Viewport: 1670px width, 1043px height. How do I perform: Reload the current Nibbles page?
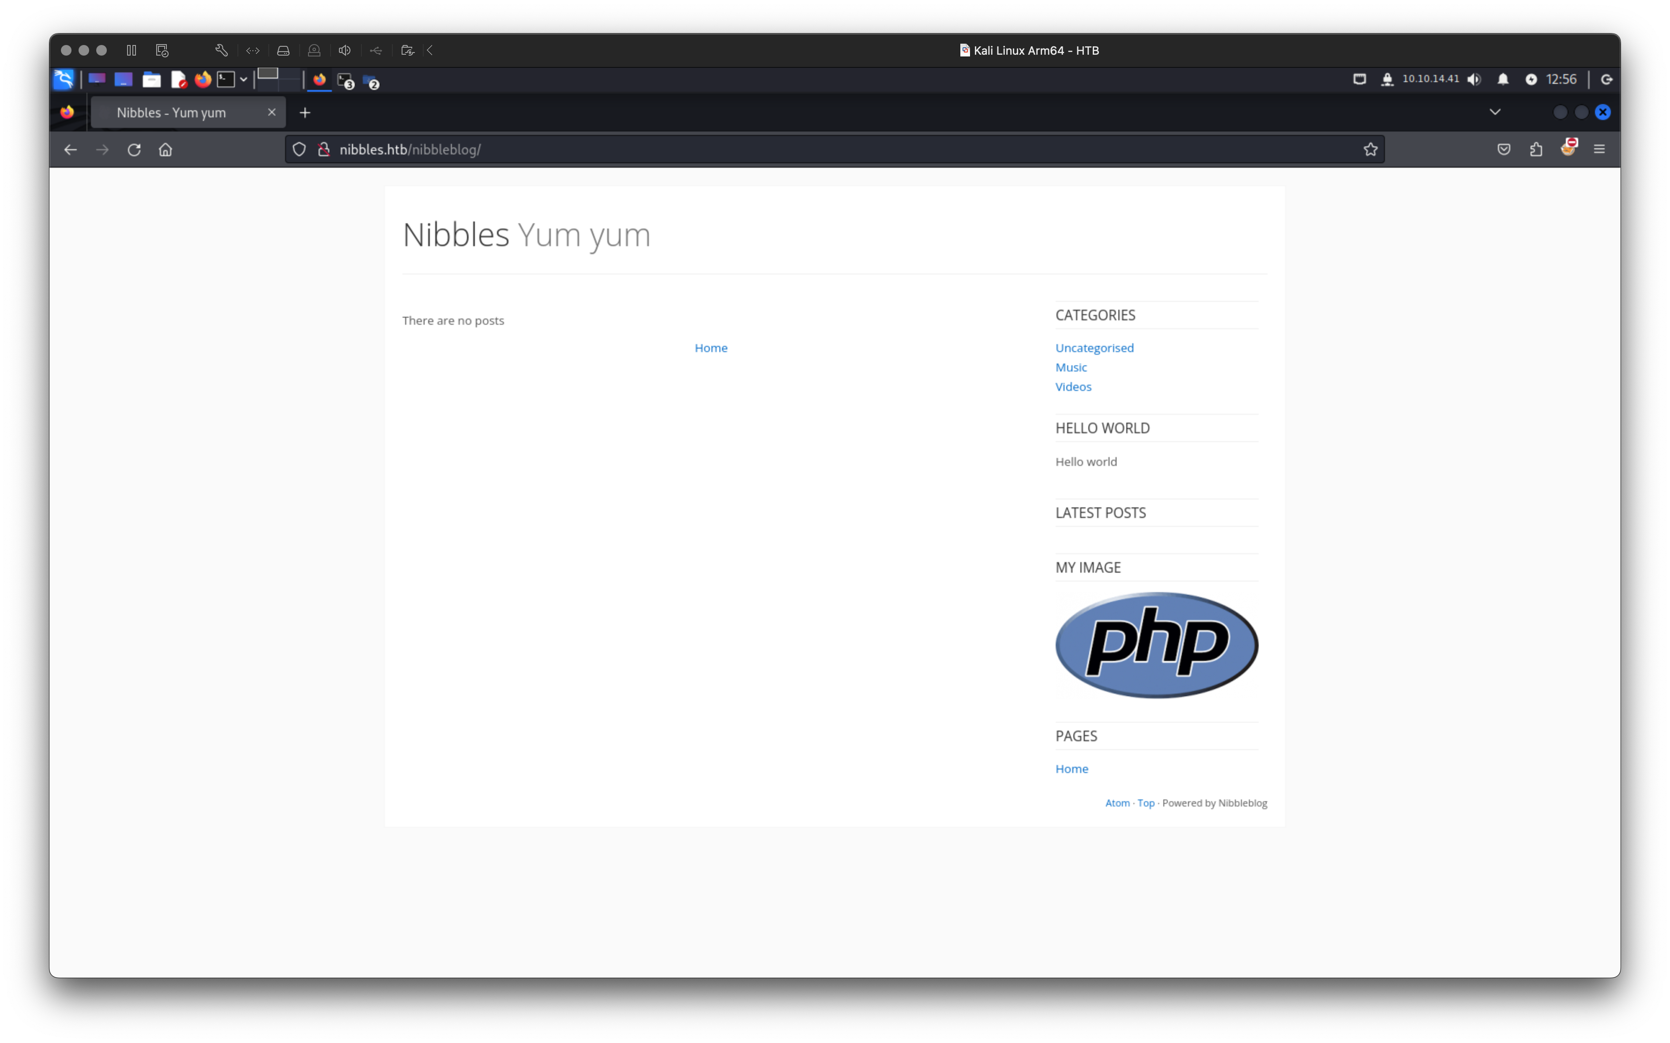134,150
